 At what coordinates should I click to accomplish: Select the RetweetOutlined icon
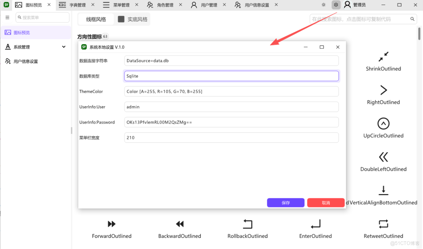pyautogui.click(x=383, y=224)
